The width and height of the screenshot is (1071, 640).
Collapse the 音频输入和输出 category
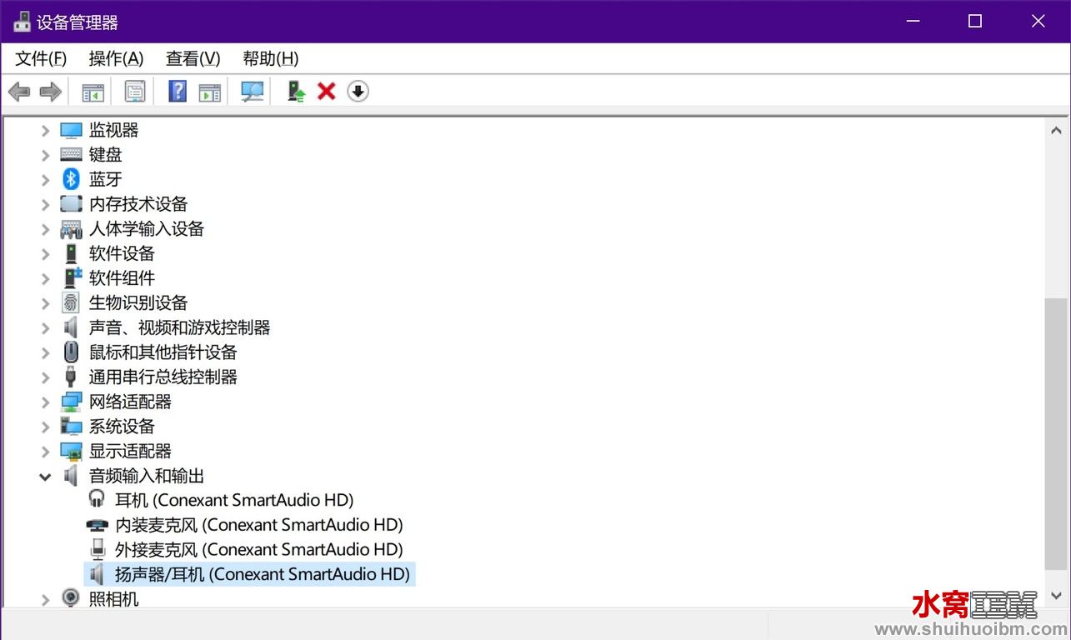tap(46, 476)
